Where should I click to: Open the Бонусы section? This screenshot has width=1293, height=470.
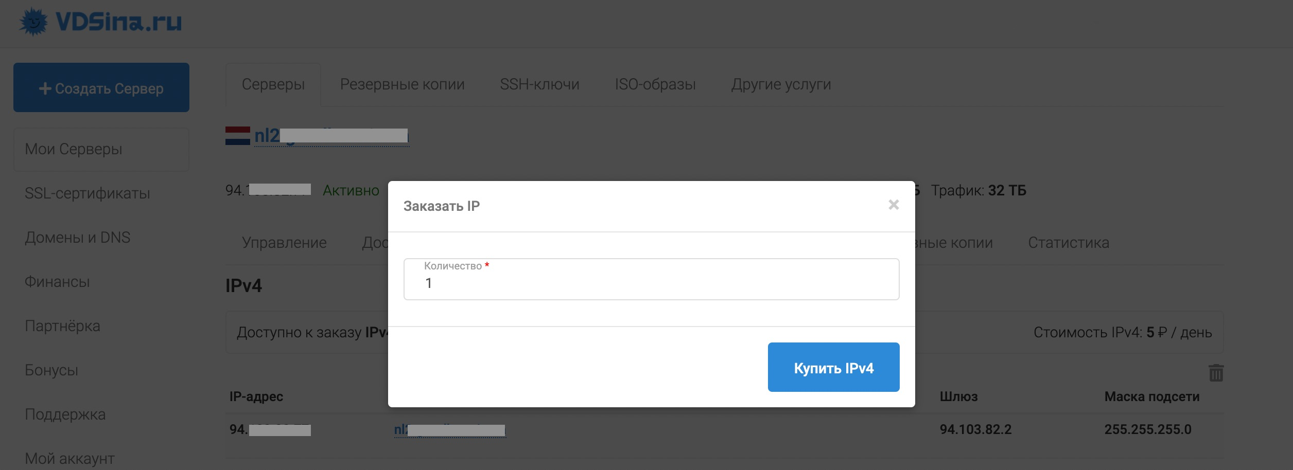click(51, 370)
